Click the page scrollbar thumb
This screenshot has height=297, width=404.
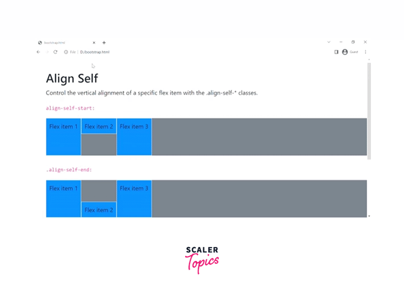coord(369,109)
